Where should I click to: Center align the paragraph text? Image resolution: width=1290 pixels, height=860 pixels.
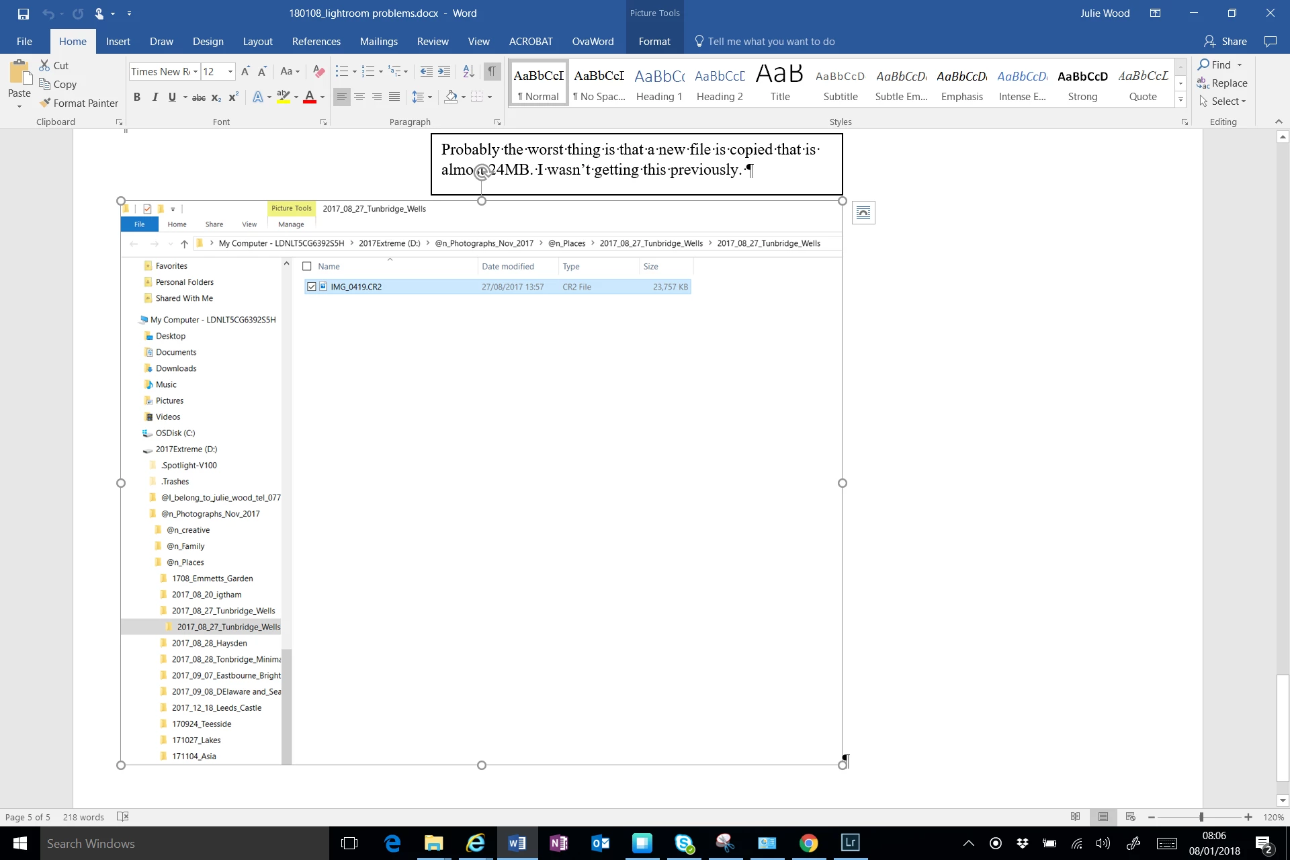(x=359, y=97)
